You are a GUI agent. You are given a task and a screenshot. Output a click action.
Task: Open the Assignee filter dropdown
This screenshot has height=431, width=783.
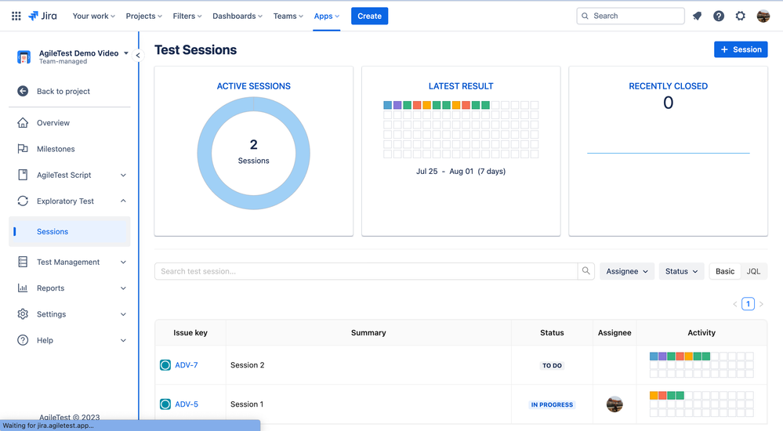627,271
